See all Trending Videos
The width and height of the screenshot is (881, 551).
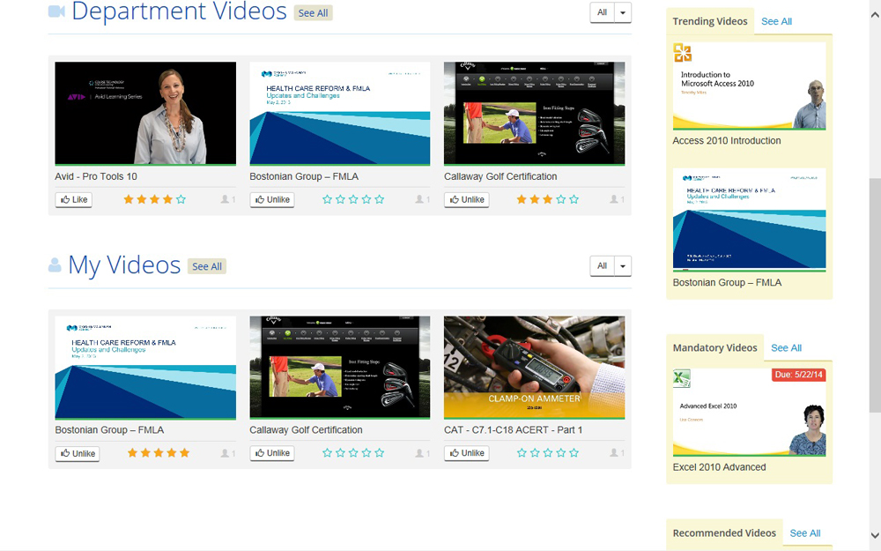pos(776,21)
